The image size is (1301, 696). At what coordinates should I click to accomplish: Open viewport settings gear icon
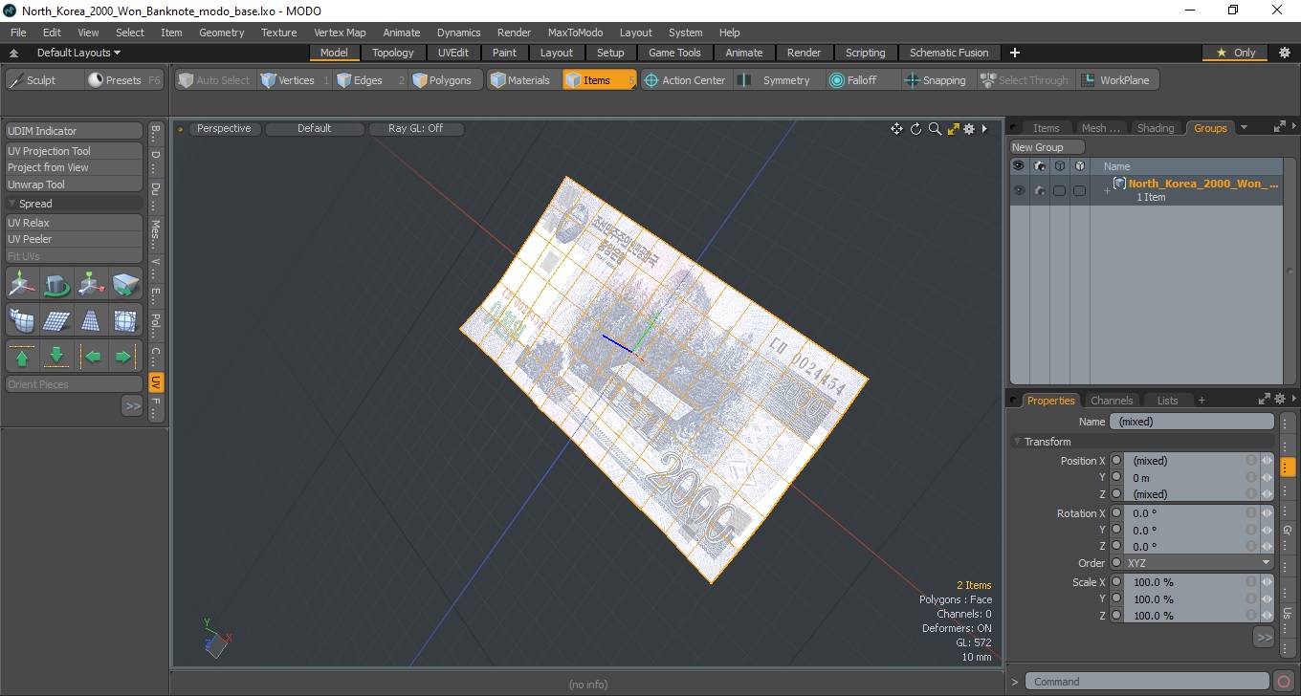tap(969, 129)
